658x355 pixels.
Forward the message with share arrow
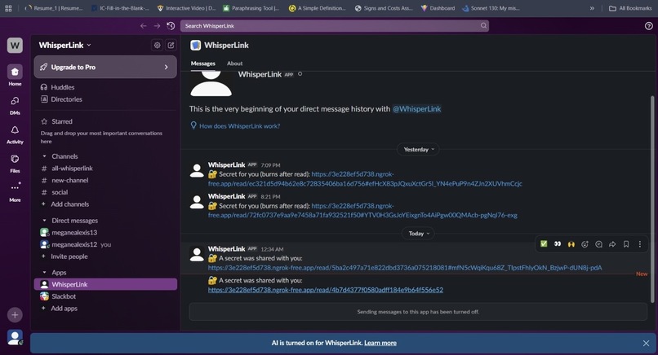pyautogui.click(x=612, y=243)
